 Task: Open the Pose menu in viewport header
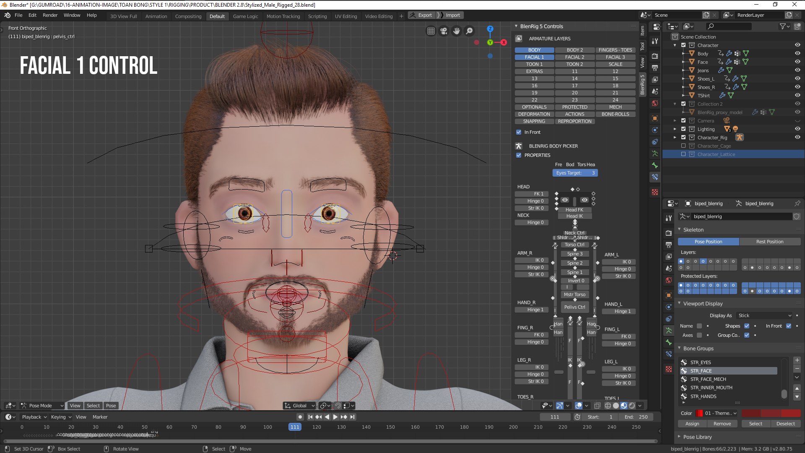coord(111,406)
